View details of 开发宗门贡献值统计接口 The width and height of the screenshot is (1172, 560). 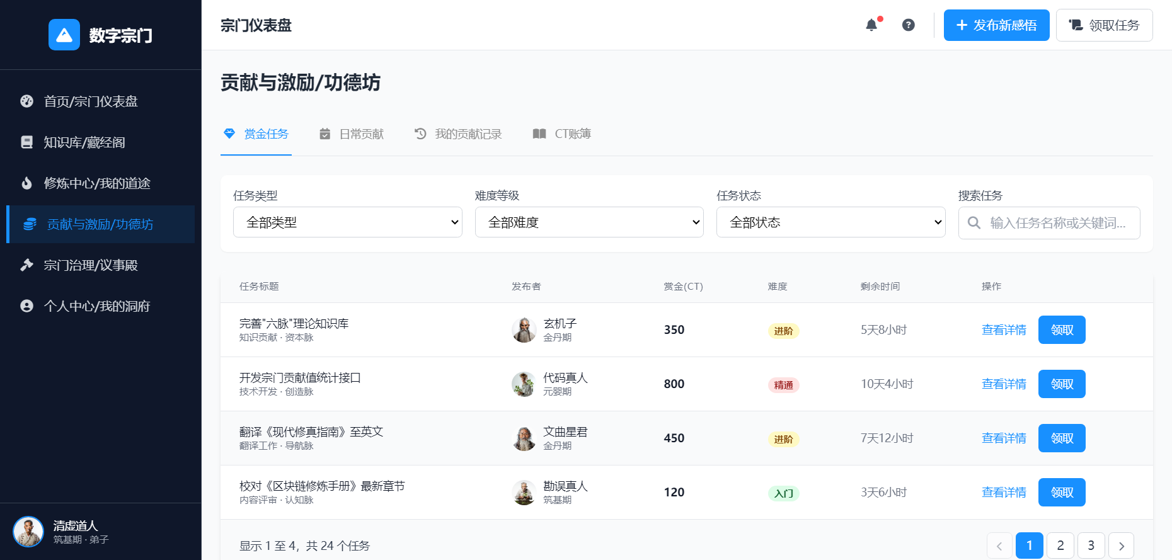(x=1004, y=384)
